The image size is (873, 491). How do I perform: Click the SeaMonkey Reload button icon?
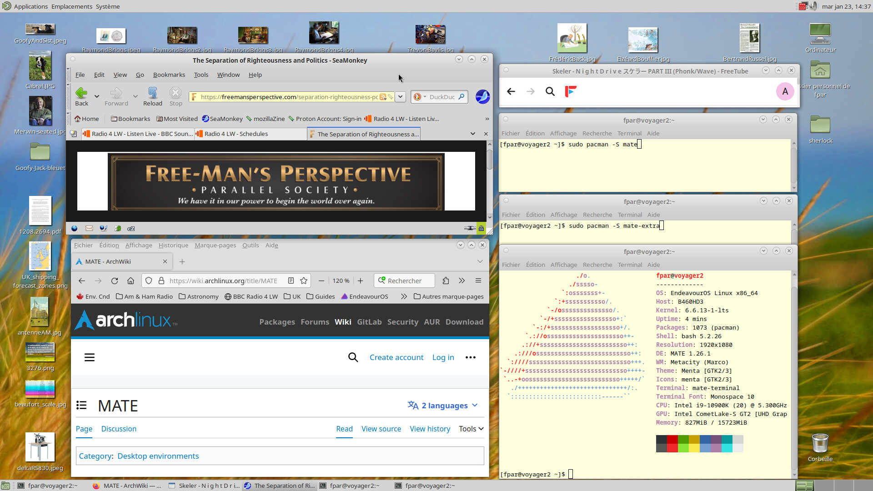pyautogui.click(x=152, y=93)
